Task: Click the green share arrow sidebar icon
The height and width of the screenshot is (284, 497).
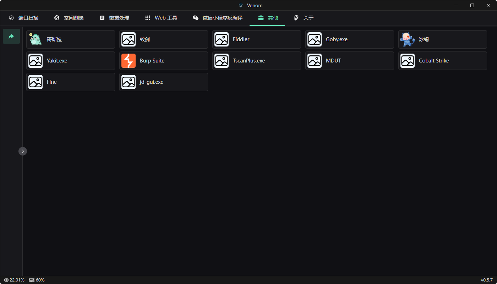Action: 11,36
